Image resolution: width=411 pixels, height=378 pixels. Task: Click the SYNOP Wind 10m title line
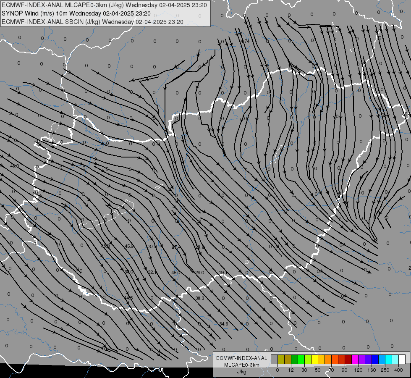[x=76, y=13]
